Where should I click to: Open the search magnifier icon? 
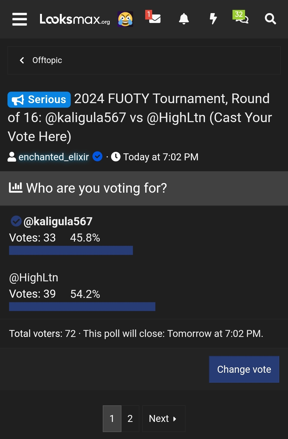click(x=270, y=19)
